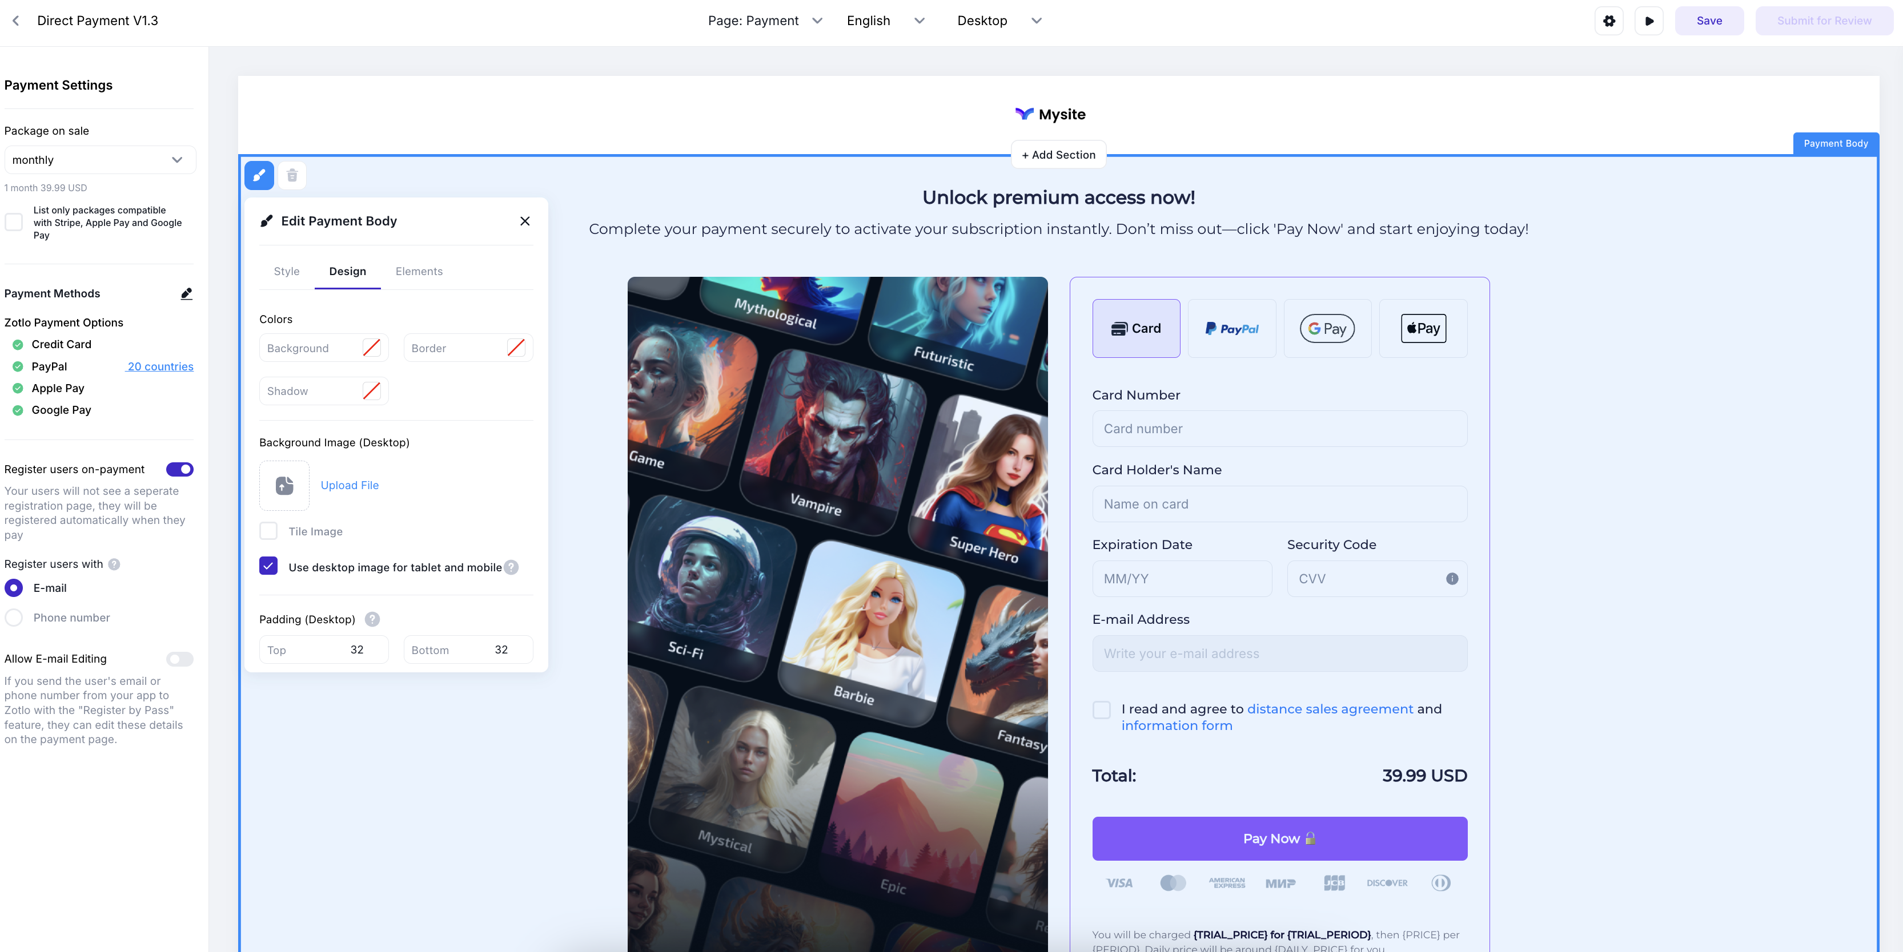Viewport: 1903px width, 952px height.
Task: Click the upload file icon box
Action: (x=284, y=485)
